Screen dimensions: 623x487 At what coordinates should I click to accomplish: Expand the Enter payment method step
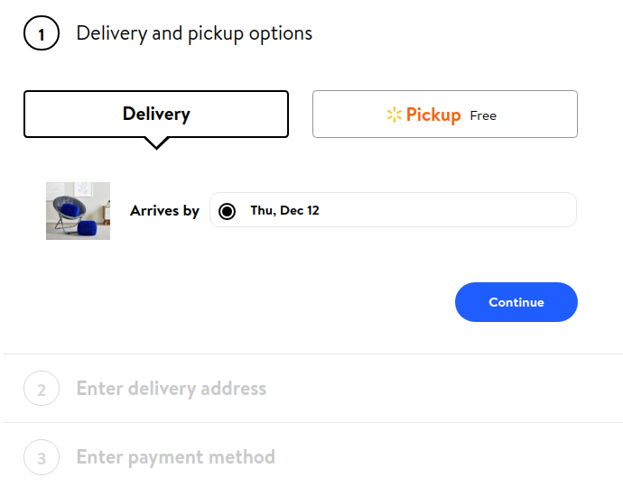(x=176, y=457)
